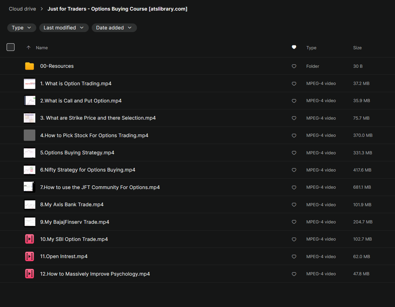Favorite the 00-Resources folder with heart
This screenshot has height=307, width=395.
pyautogui.click(x=294, y=66)
